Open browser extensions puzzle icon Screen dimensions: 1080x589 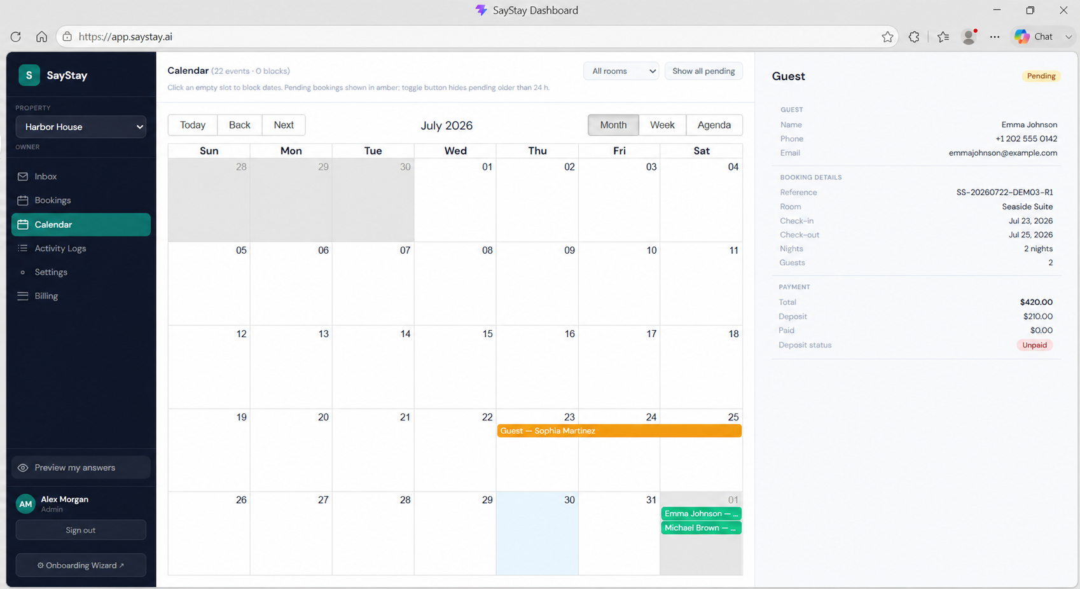pos(914,37)
